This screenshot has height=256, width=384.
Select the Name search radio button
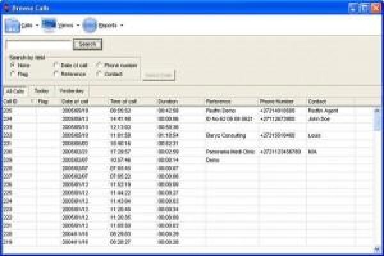pos(13,65)
